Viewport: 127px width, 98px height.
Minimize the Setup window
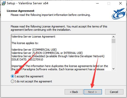(x=97, y=3)
